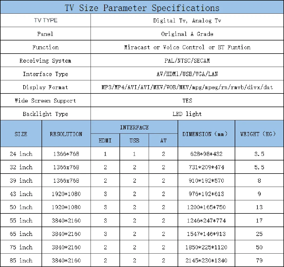Image resolution: width=284 pixels, height=267 pixels.
Task: Click the 'Miracast or Voice Control' function cell
Action: pos(187,47)
